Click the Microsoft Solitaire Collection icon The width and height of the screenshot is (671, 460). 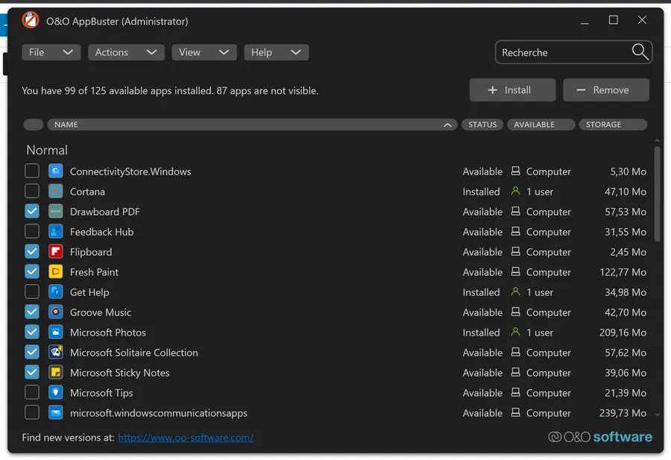[x=56, y=352]
